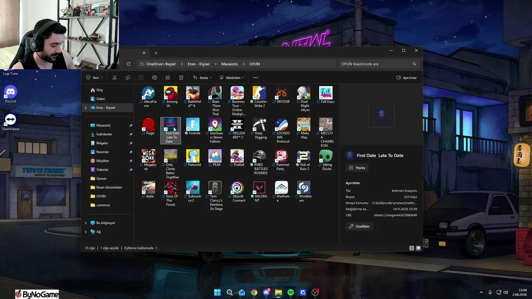Expand the Enes - Kişisel tree node
Image resolution: width=532 pixels, height=299 pixels.
click(x=86, y=108)
